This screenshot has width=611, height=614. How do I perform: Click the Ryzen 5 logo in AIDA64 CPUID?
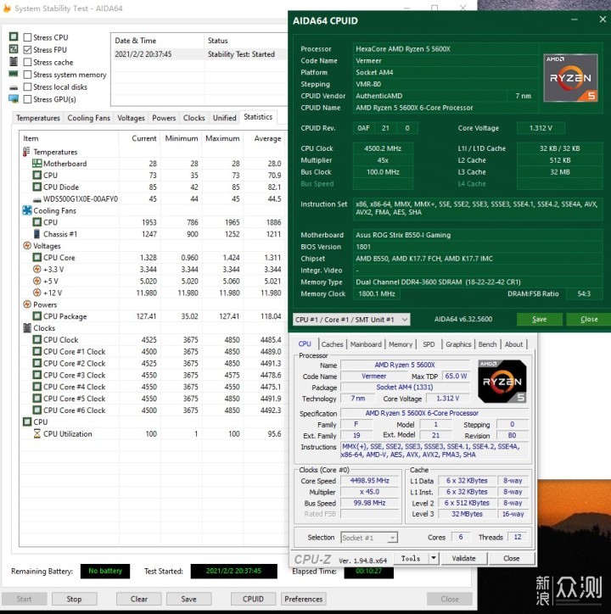pyautogui.click(x=570, y=78)
